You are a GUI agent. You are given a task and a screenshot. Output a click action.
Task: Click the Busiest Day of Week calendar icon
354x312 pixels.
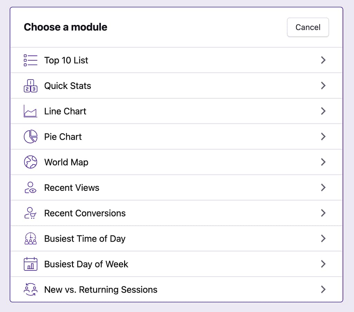pyautogui.click(x=30, y=264)
